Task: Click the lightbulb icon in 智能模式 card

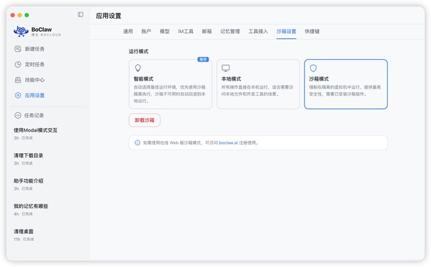Action: (137, 68)
